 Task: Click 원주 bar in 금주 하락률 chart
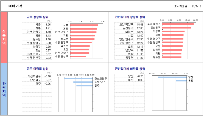85,86
